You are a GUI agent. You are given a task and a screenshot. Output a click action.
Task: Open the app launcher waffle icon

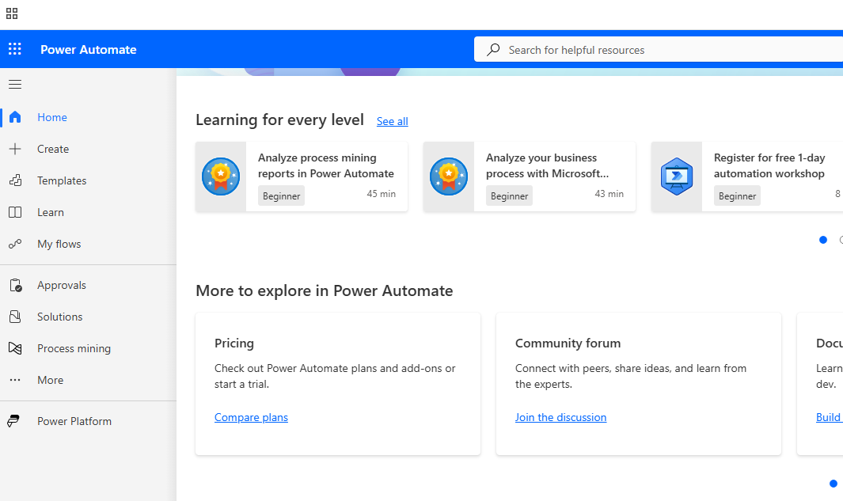15,49
